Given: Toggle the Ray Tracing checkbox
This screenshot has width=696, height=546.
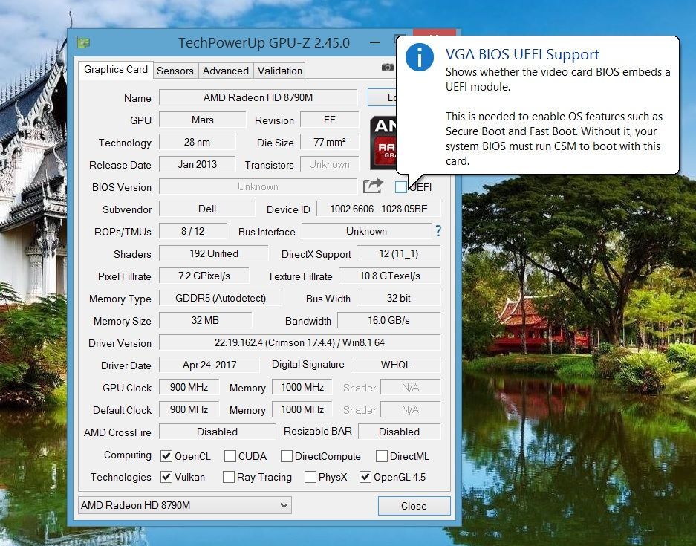Looking at the screenshot, I should point(229,477).
